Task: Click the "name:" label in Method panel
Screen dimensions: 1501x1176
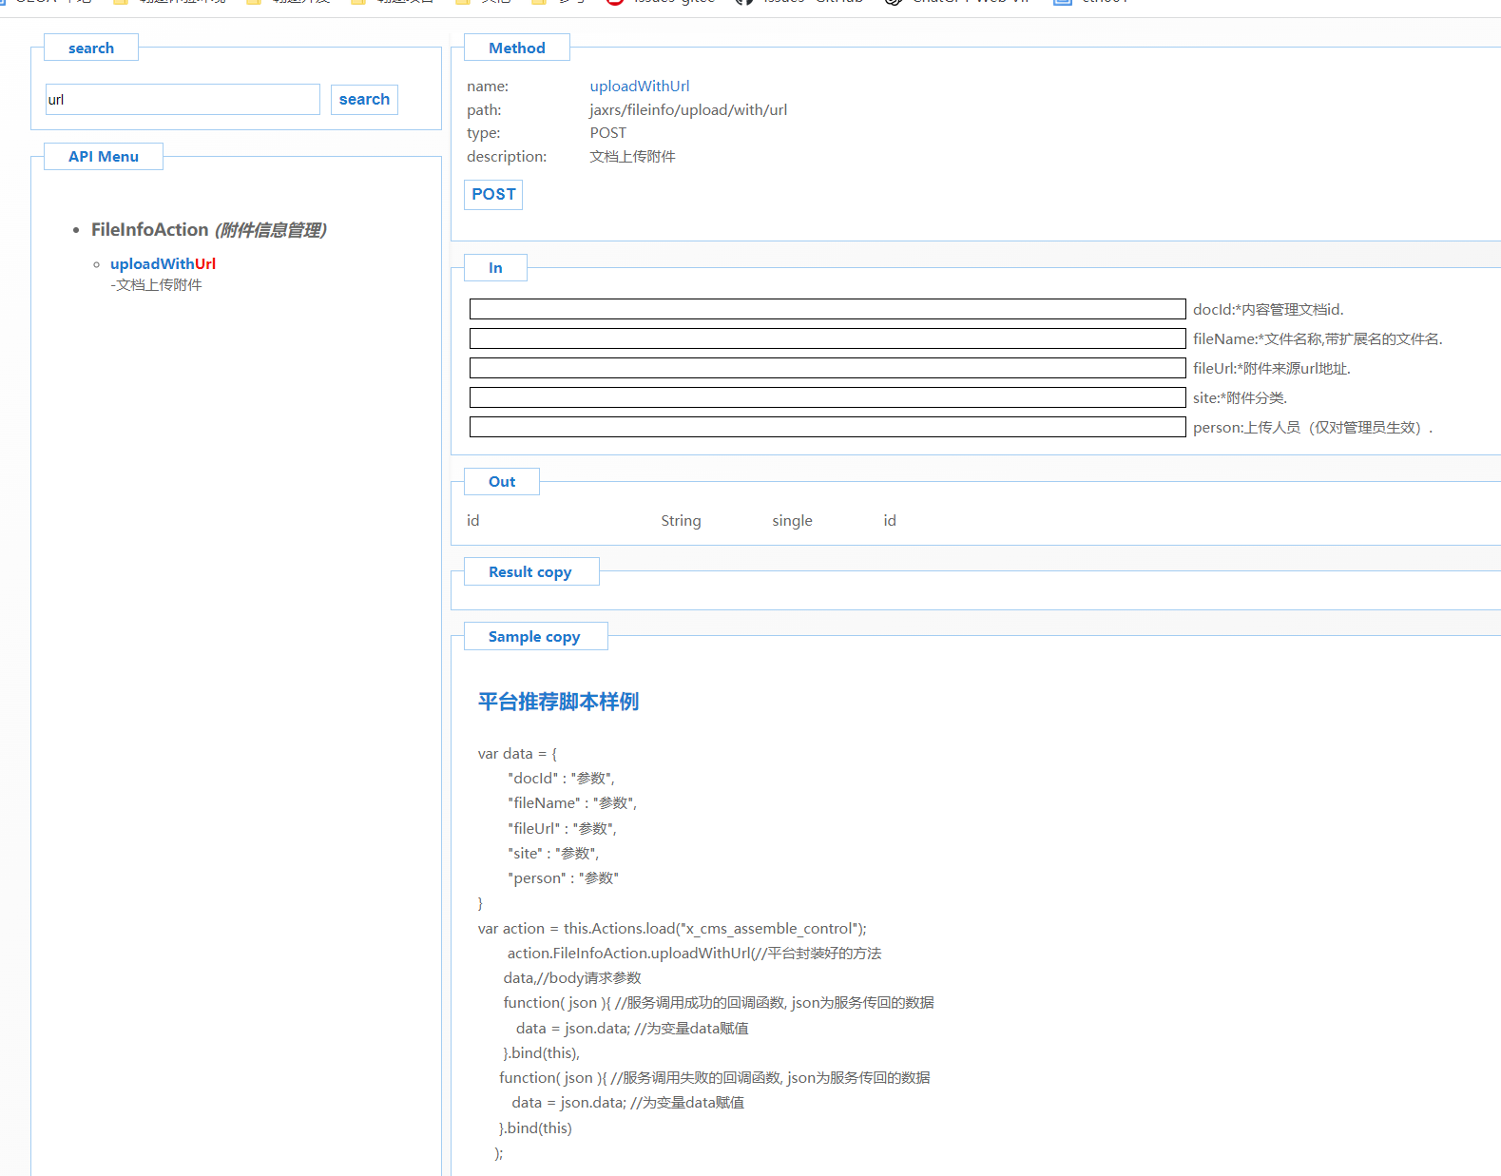Action: pyautogui.click(x=488, y=87)
